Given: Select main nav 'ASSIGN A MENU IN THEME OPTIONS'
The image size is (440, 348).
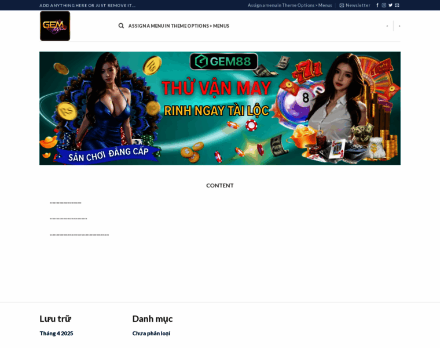Looking at the screenshot, I should (x=178, y=26).
